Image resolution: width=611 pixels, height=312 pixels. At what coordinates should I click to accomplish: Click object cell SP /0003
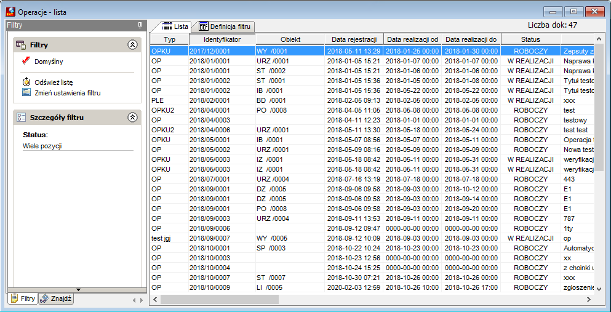point(290,248)
